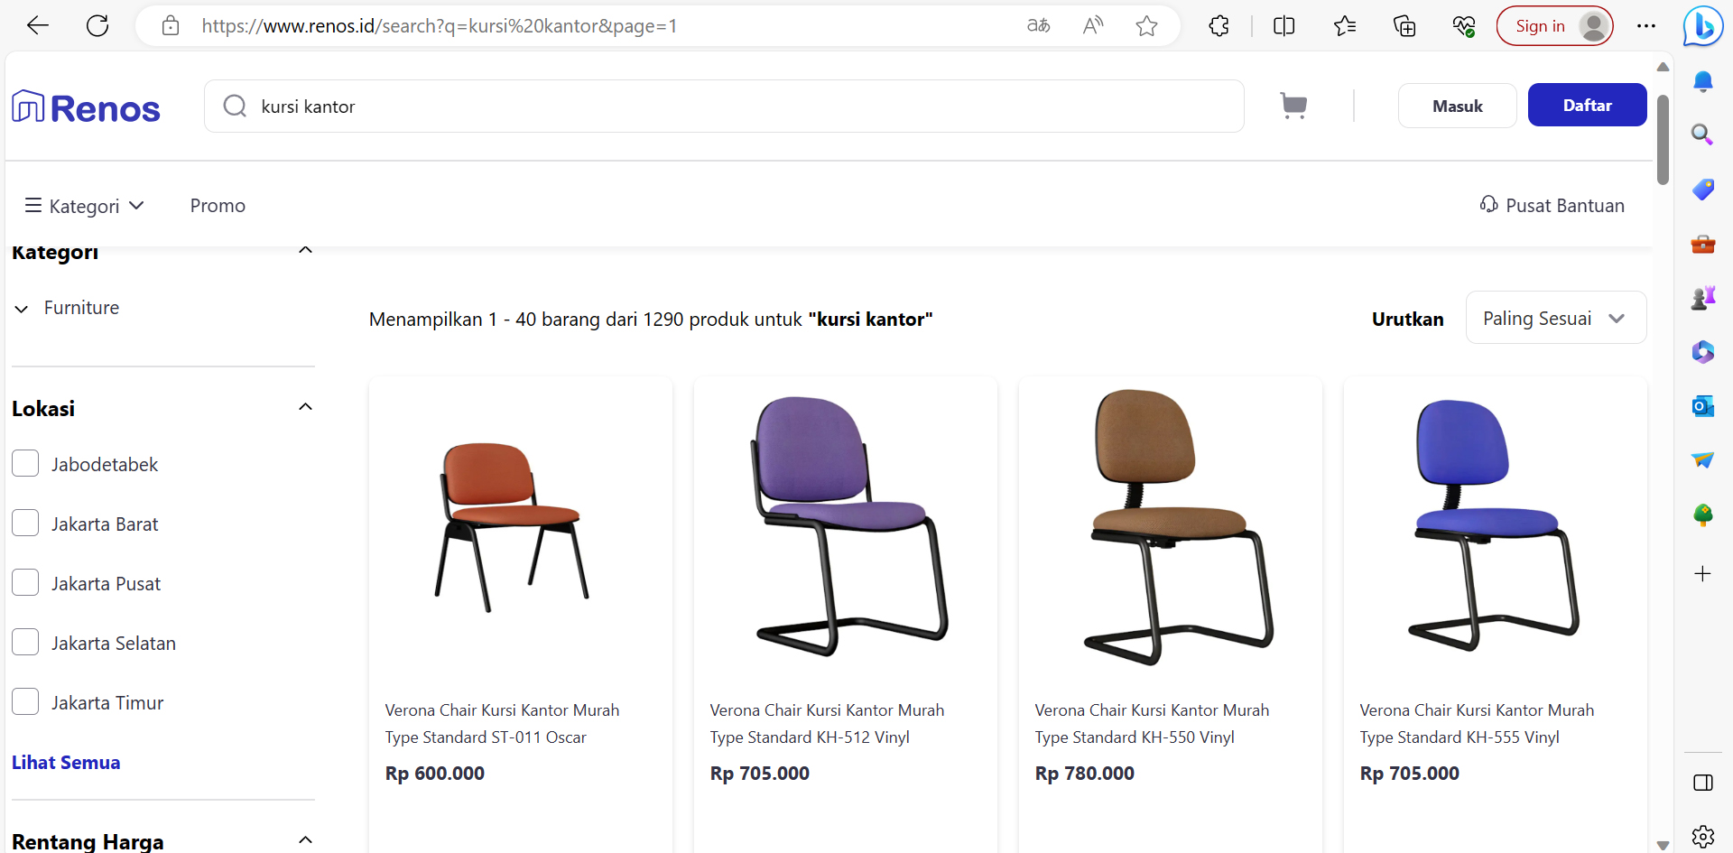Screen dimensions: 1733x853
Task: Check the Jabodetabek location checkbox
Action: pyautogui.click(x=25, y=464)
